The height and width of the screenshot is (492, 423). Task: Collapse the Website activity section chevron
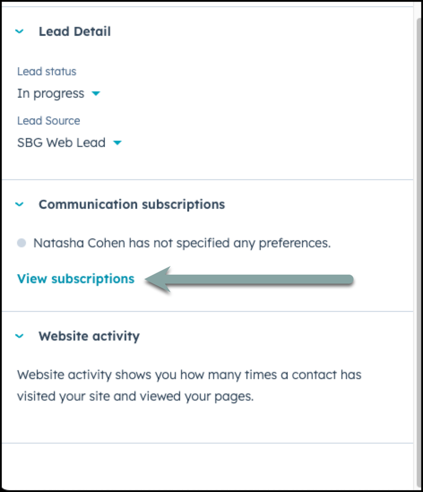19,336
